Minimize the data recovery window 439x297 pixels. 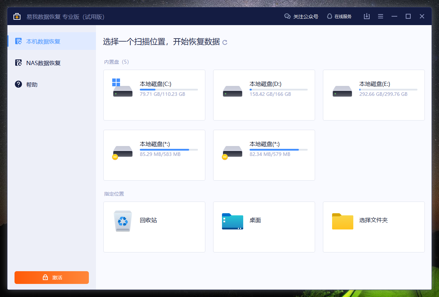pos(394,16)
